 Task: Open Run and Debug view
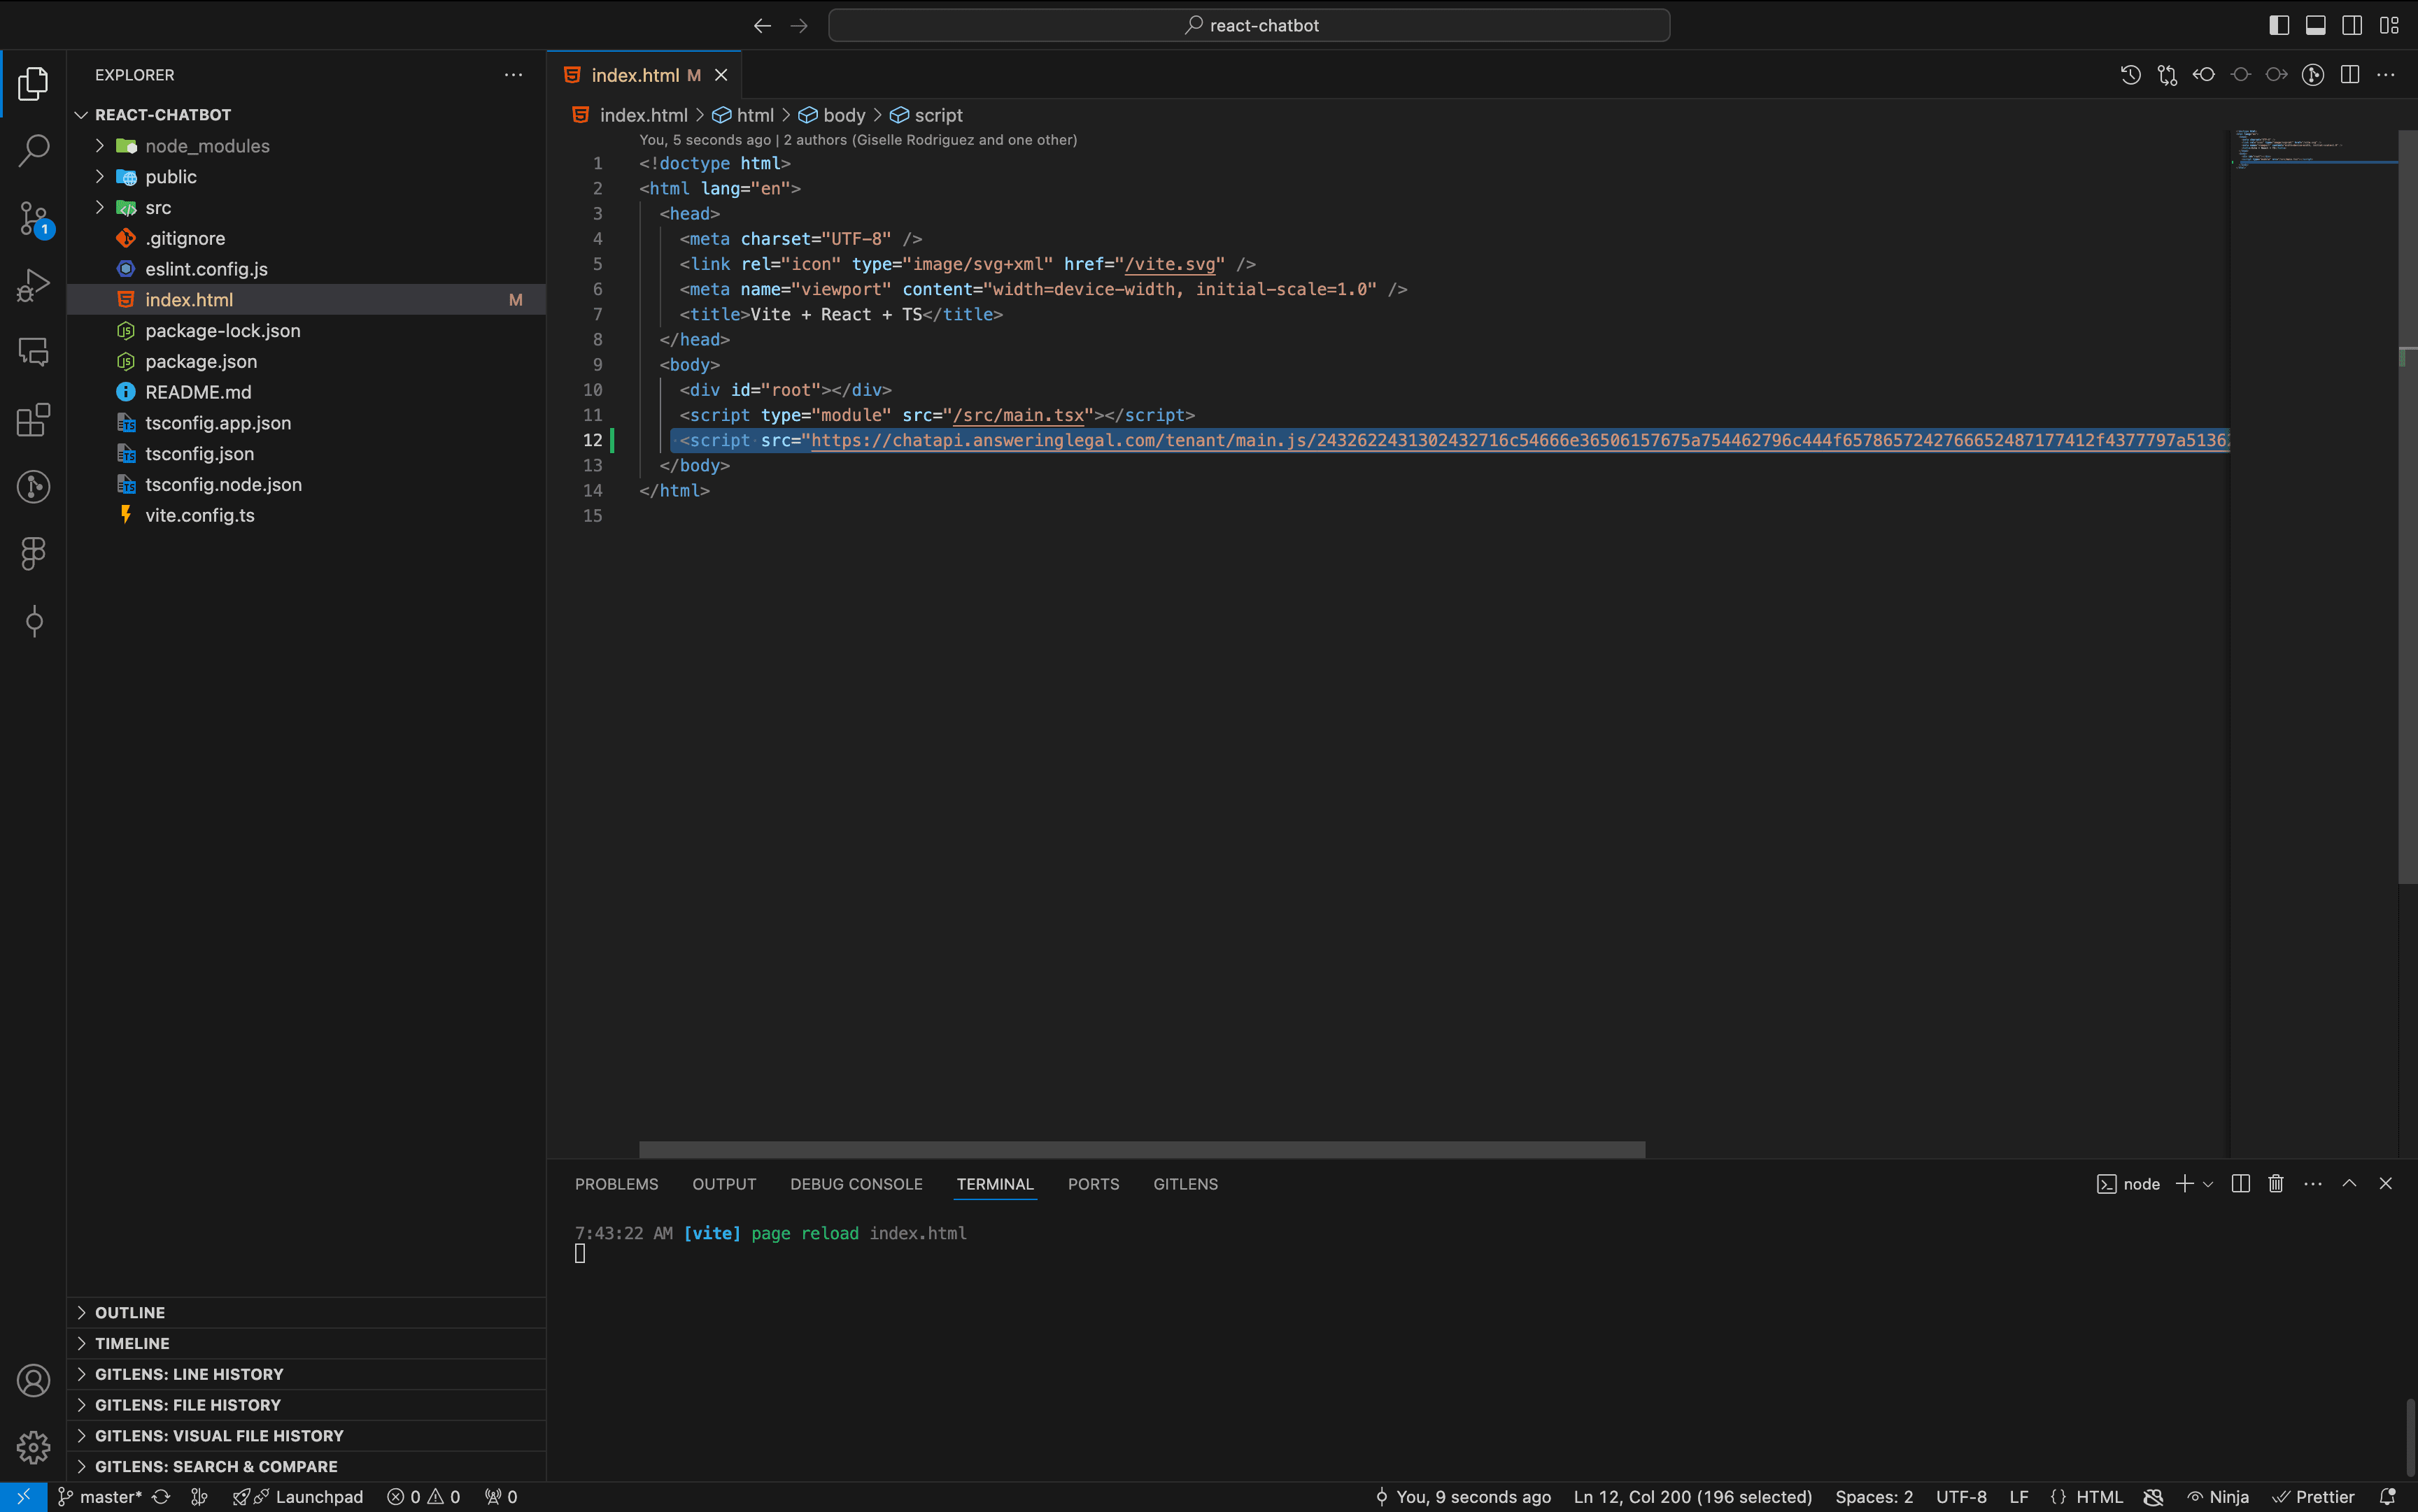point(33,285)
